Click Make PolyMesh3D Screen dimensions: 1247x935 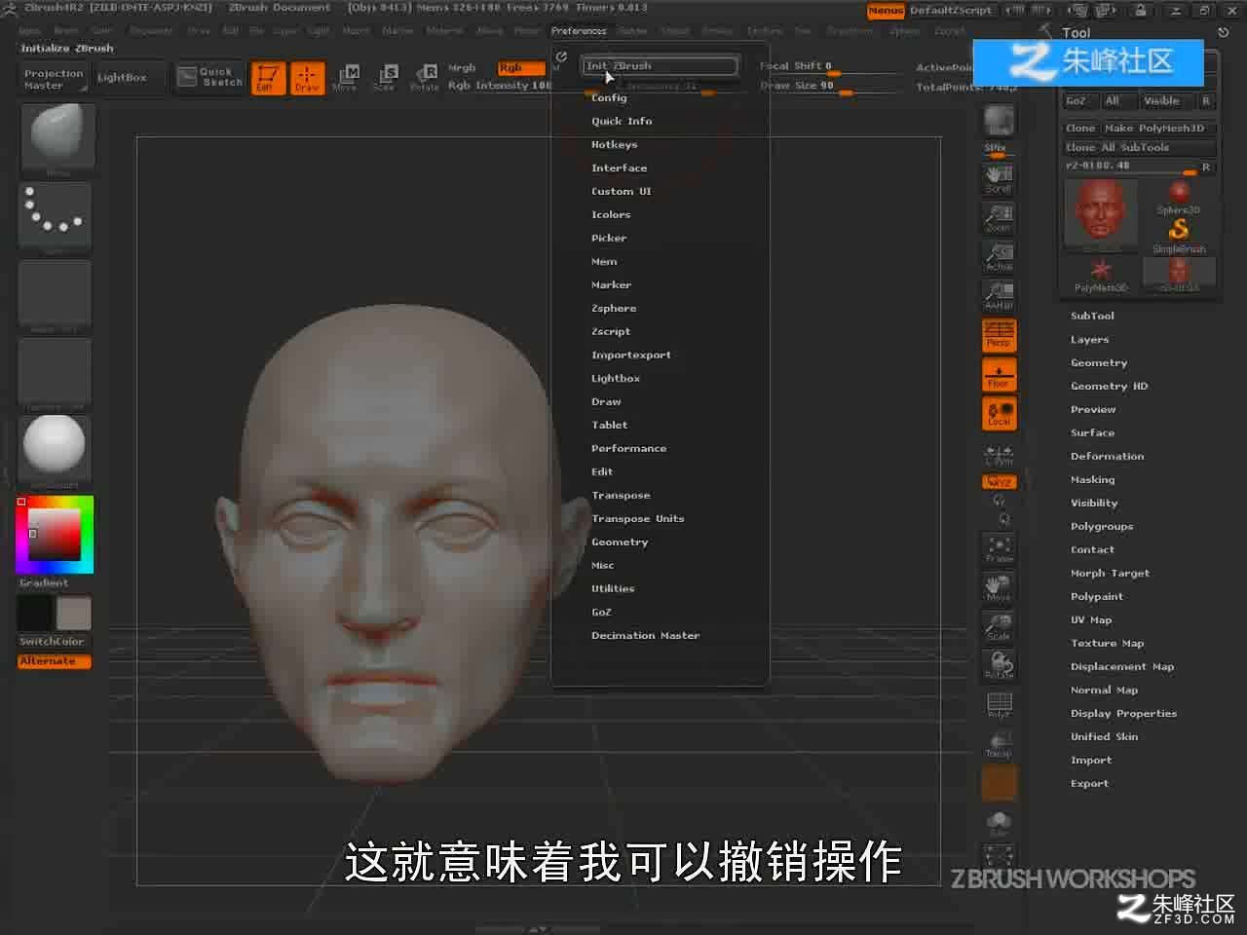pos(1159,129)
